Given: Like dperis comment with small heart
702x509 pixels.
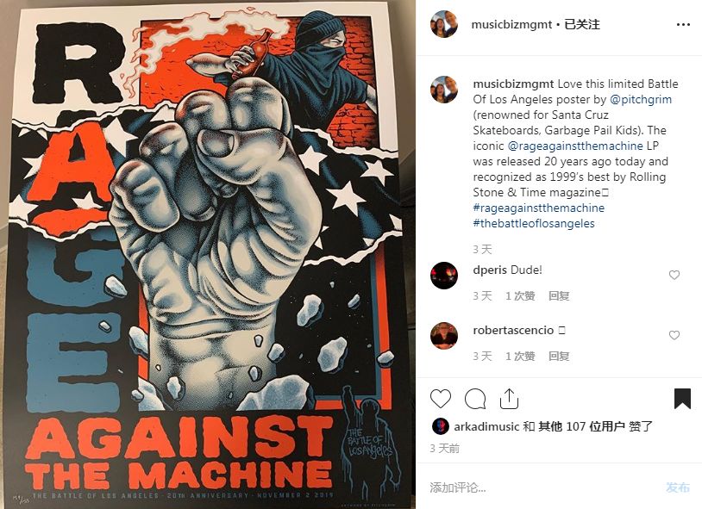Looking at the screenshot, I should point(674,275).
